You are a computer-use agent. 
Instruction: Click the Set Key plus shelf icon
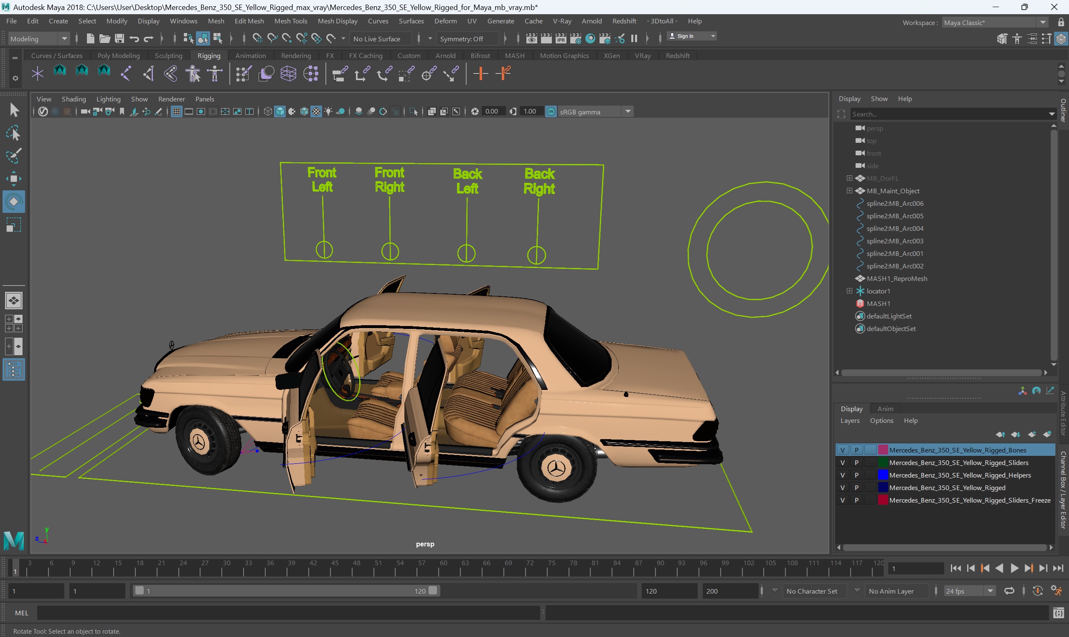pos(480,73)
